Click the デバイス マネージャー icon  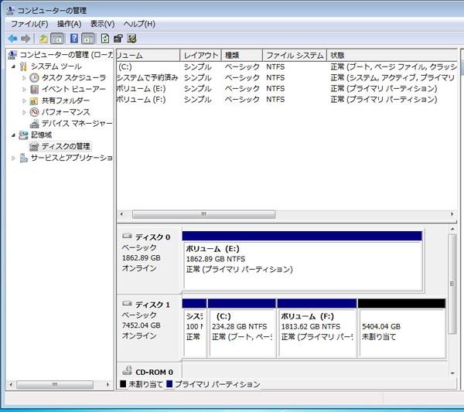pos(34,124)
